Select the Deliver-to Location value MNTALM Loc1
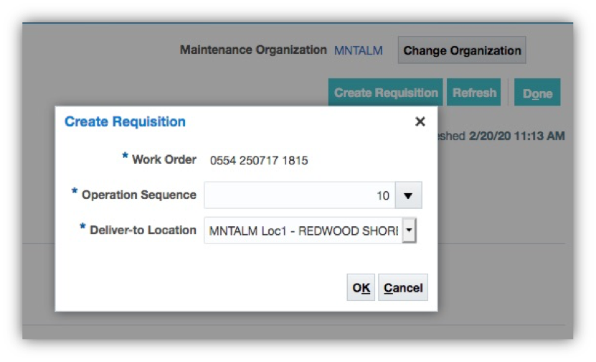The height and width of the screenshot is (362, 596). pos(303,231)
